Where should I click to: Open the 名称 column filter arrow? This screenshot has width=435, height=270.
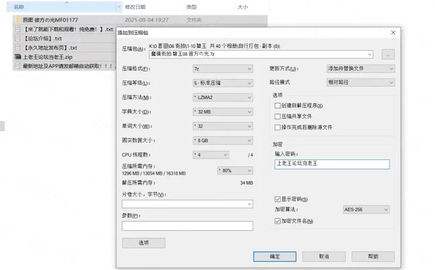[119, 7]
